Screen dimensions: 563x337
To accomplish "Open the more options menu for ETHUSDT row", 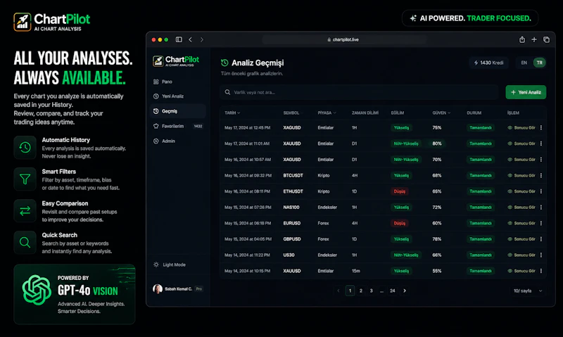I will click(x=541, y=191).
